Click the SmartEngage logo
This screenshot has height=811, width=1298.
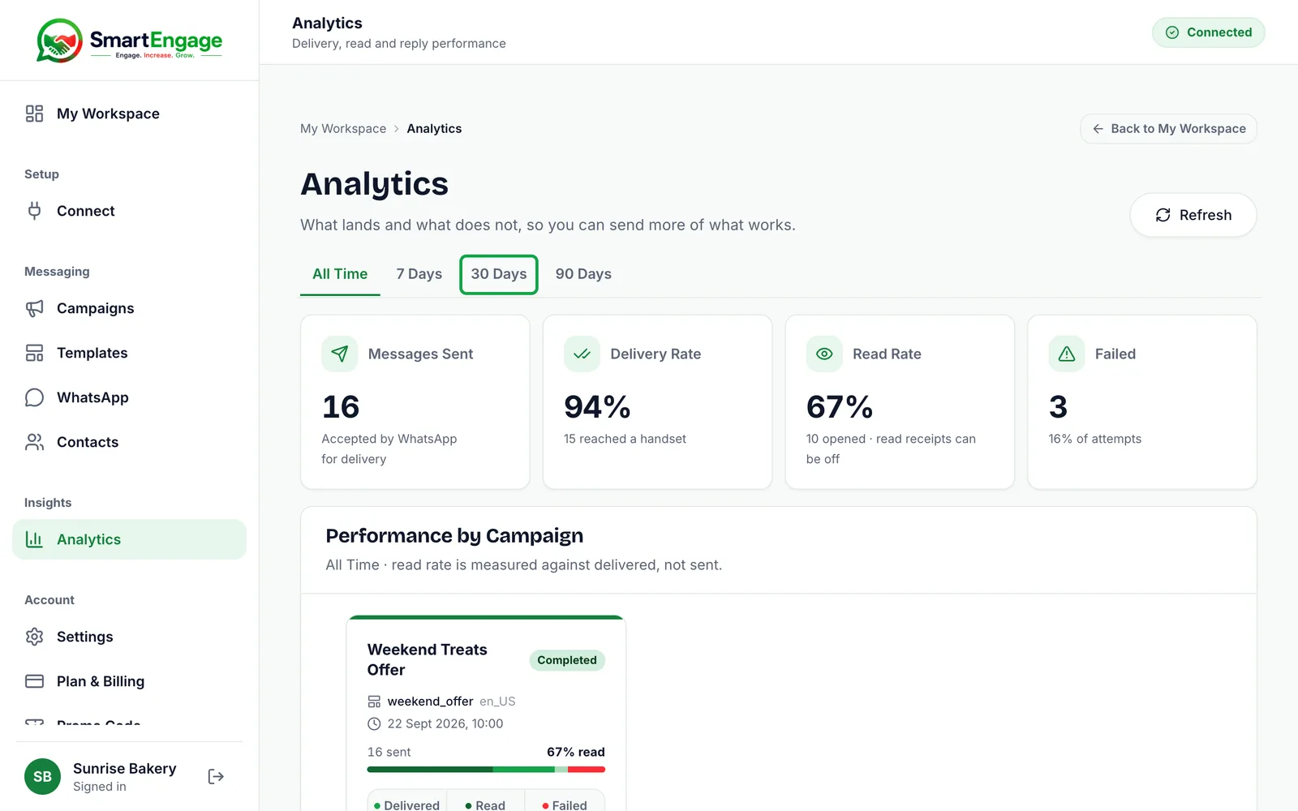130,41
